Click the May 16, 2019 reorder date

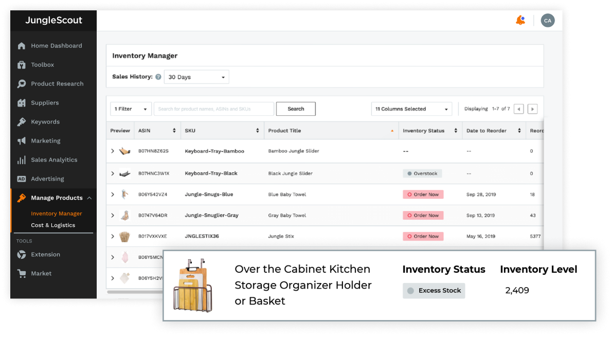tap(481, 236)
